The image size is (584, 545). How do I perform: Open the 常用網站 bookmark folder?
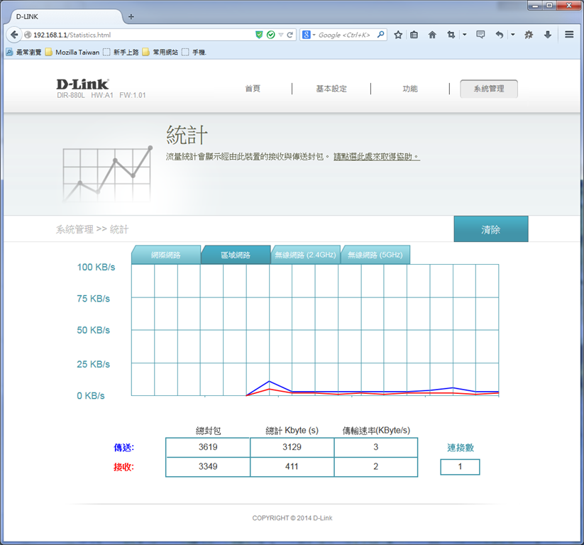click(160, 52)
